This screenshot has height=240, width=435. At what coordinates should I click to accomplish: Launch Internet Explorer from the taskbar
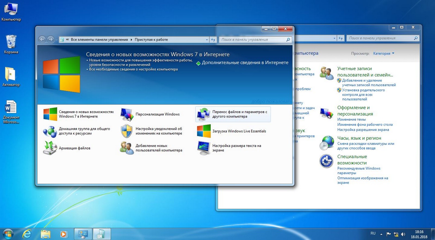(x=27, y=234)
